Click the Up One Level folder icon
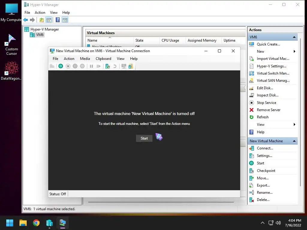 pos(41,20)
